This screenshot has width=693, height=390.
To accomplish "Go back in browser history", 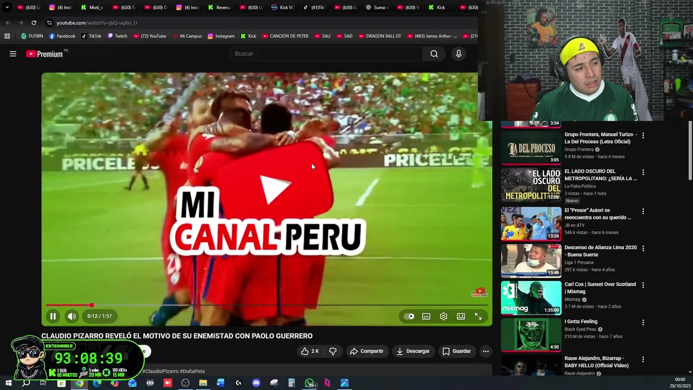I will [8, 23].
